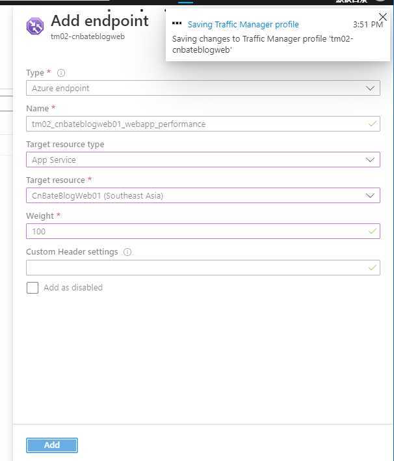Click into the Name input field

[203, 124]
